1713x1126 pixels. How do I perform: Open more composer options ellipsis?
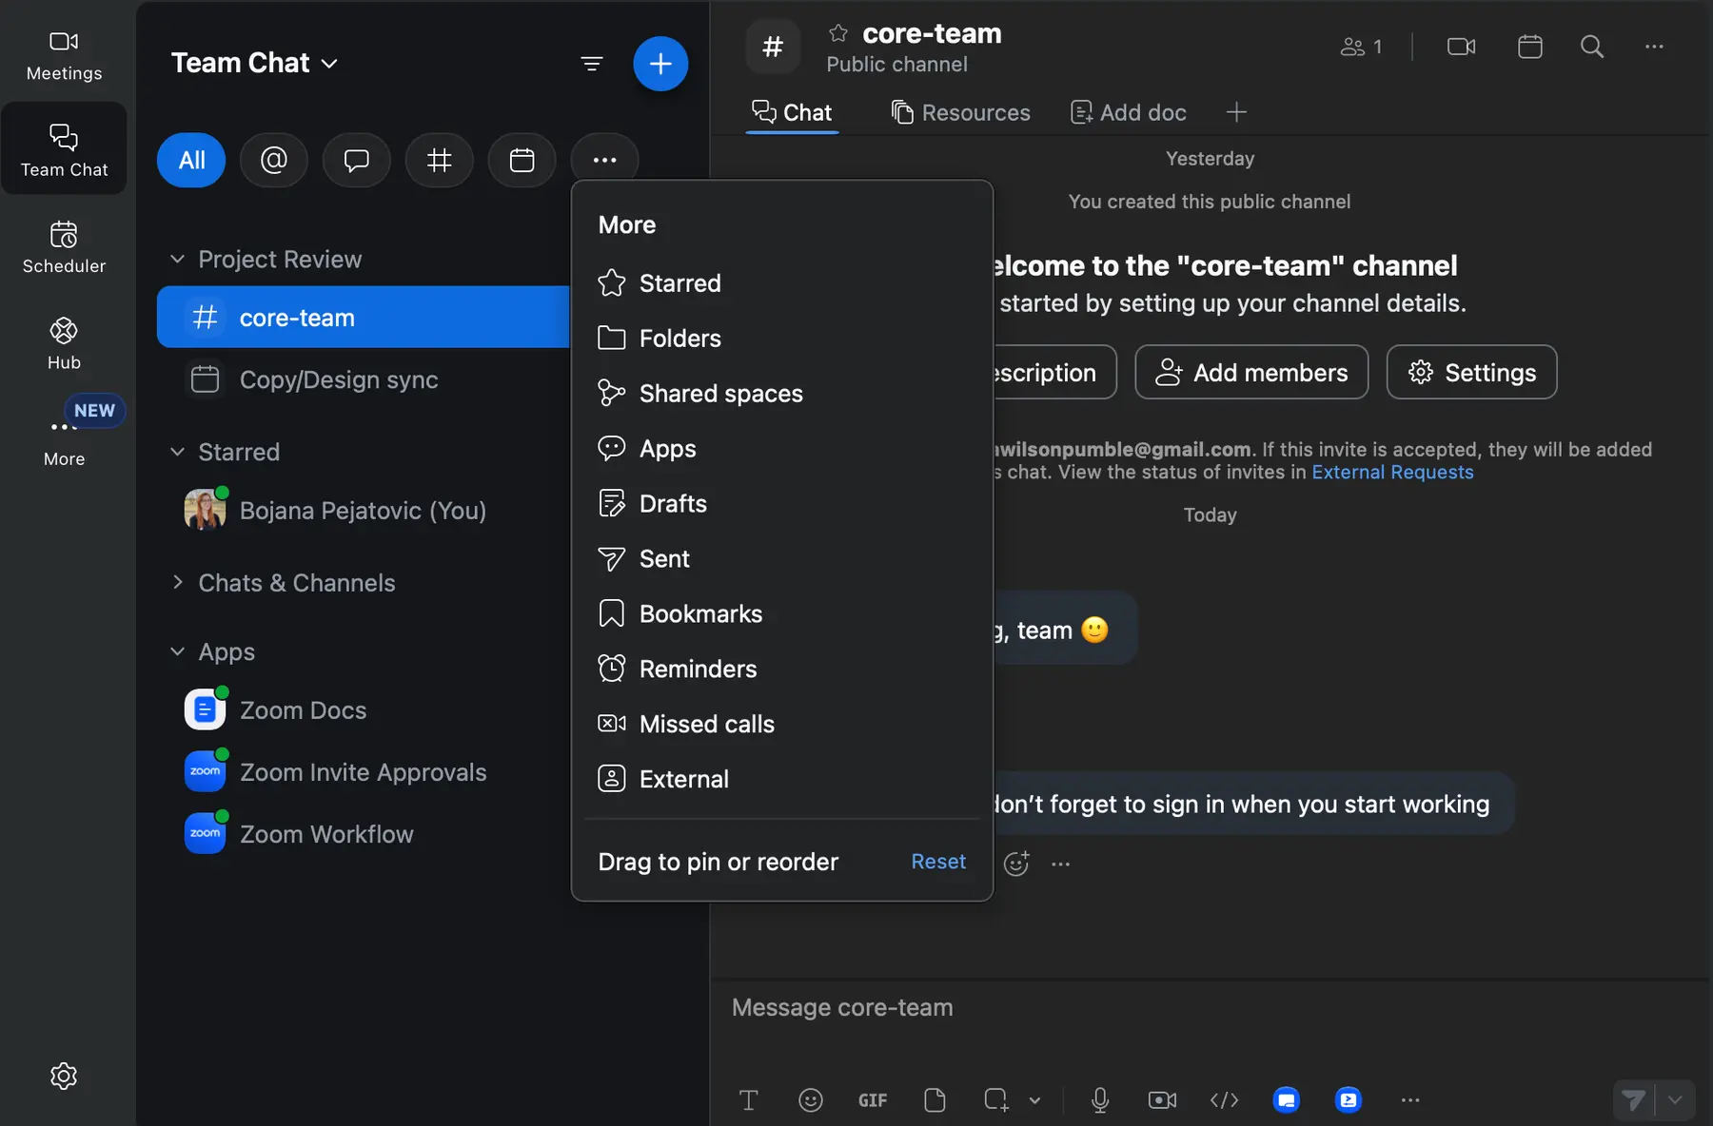1410,1100
